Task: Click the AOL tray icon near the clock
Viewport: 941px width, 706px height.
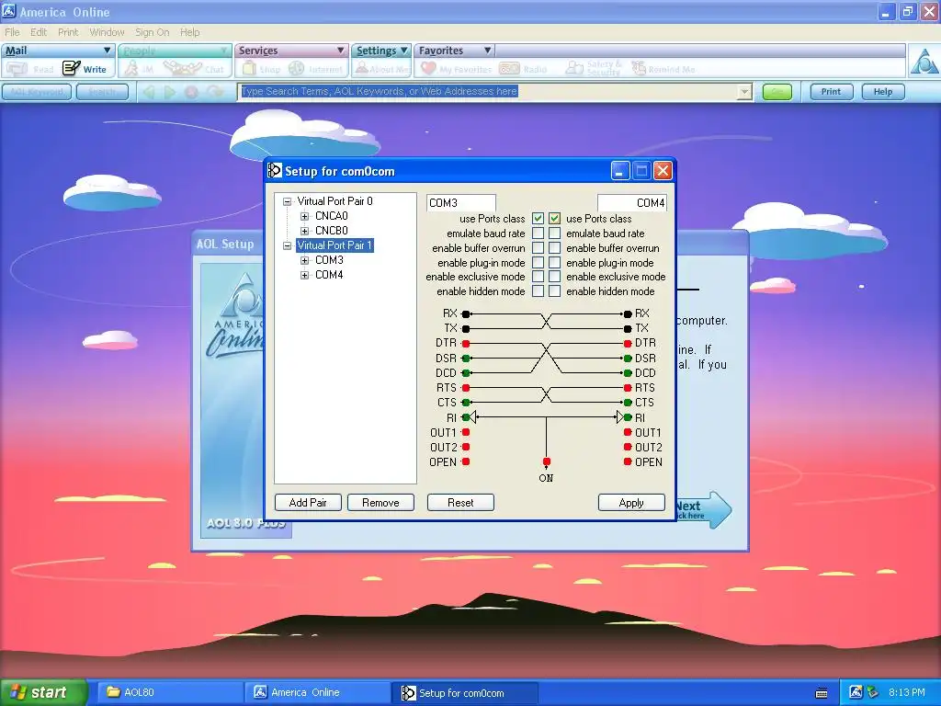Action: pos(856,692)
